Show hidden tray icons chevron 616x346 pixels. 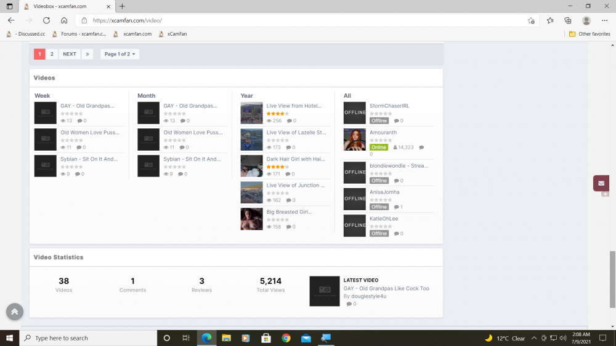534,338
